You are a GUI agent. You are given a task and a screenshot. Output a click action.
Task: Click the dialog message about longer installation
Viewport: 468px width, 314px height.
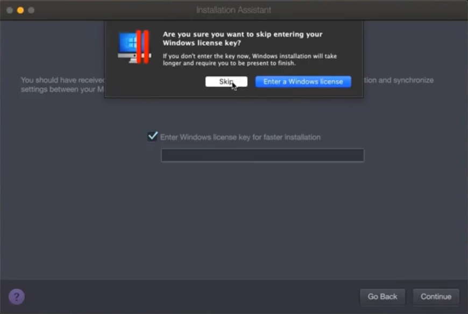pyautogui.click(x=250, y=59)
